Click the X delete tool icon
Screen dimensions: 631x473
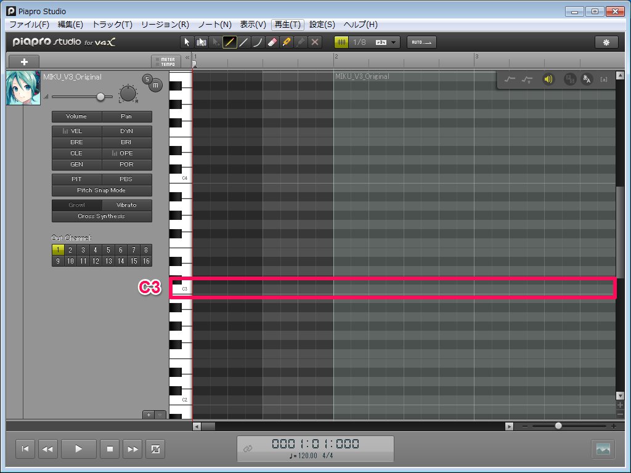pyautogui.click(x=315, y=42)
